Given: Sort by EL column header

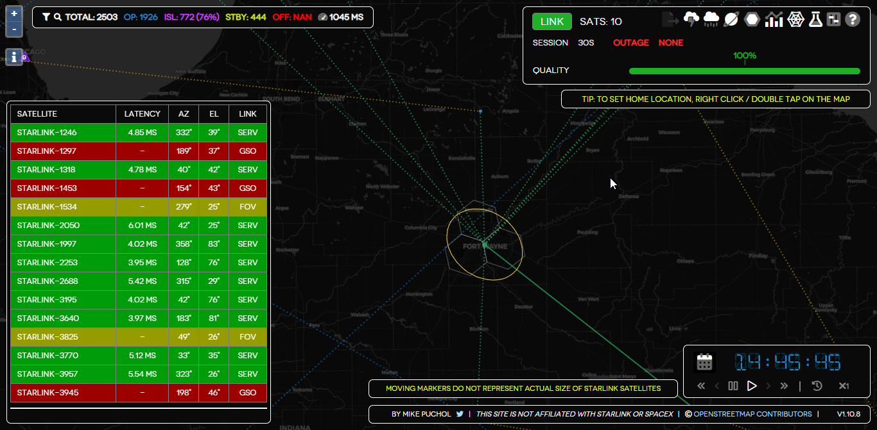Looking at the screenshot, I should click(x=214, y=114).
